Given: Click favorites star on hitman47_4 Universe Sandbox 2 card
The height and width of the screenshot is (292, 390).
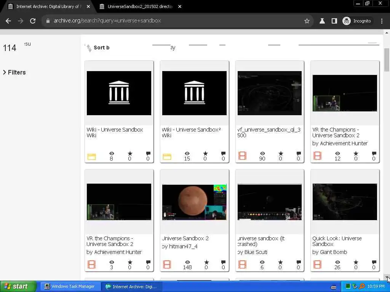Looking at the screenshot, I should 206,262.
